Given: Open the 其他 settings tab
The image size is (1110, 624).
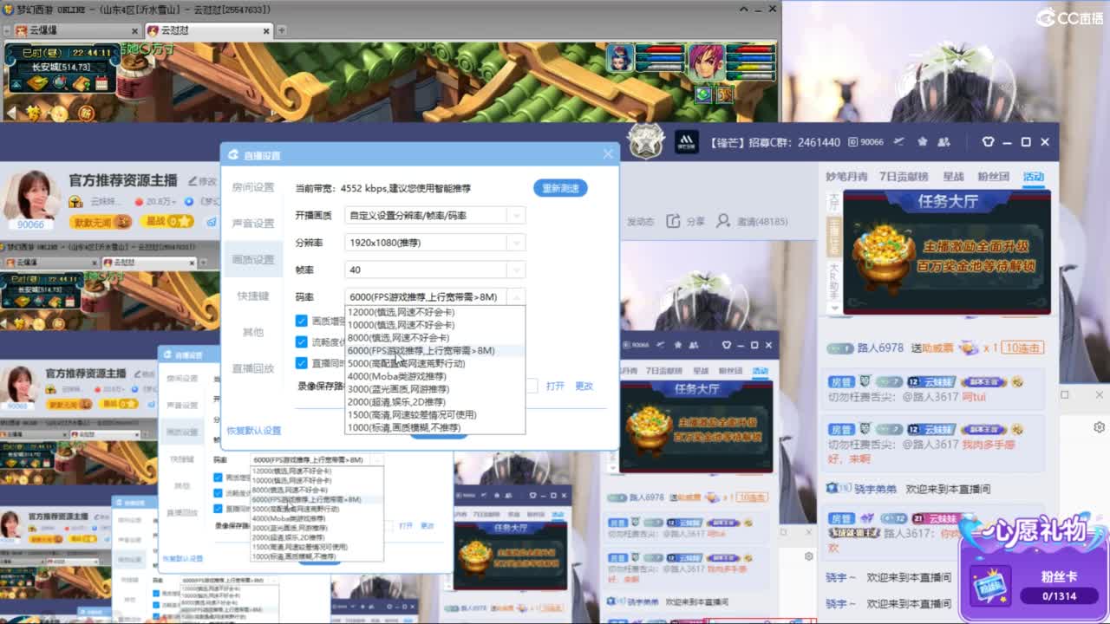Looking at the screenshot, I should tap(252, 333).
